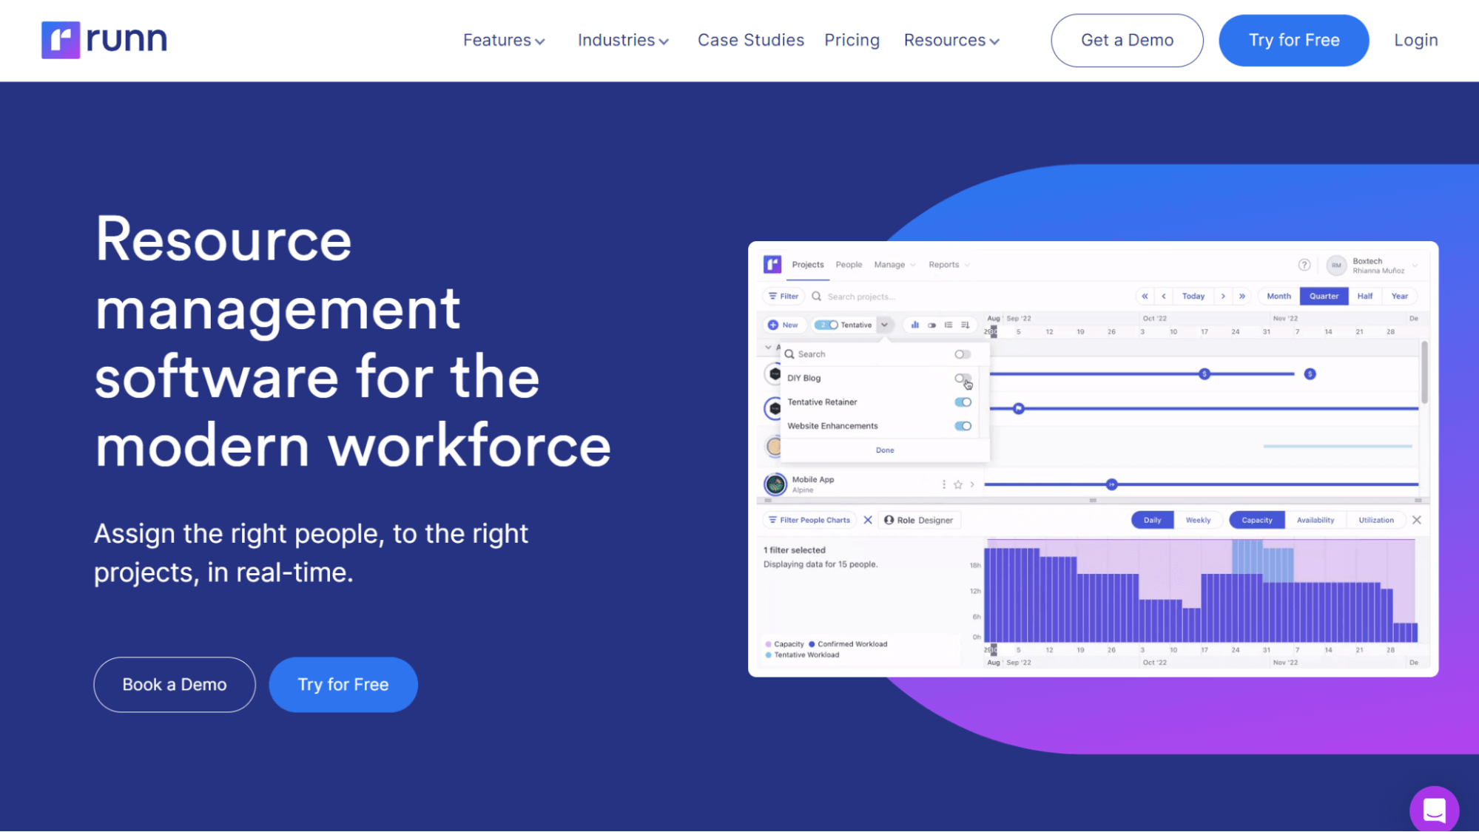Turn off the Website Enhancements toggle

coord(963,425)
